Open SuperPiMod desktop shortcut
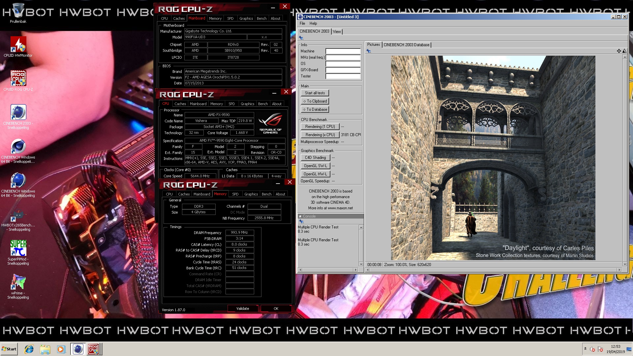 18,252
